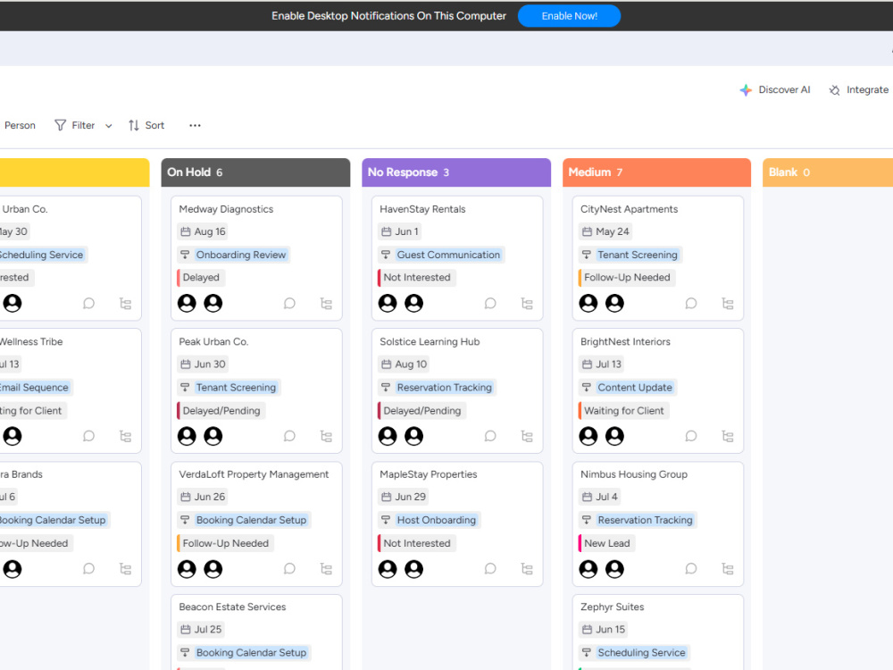Click Not Interested status on HavenStay Rentals
This screenshot has width=893, height=670.
(416, 278)
